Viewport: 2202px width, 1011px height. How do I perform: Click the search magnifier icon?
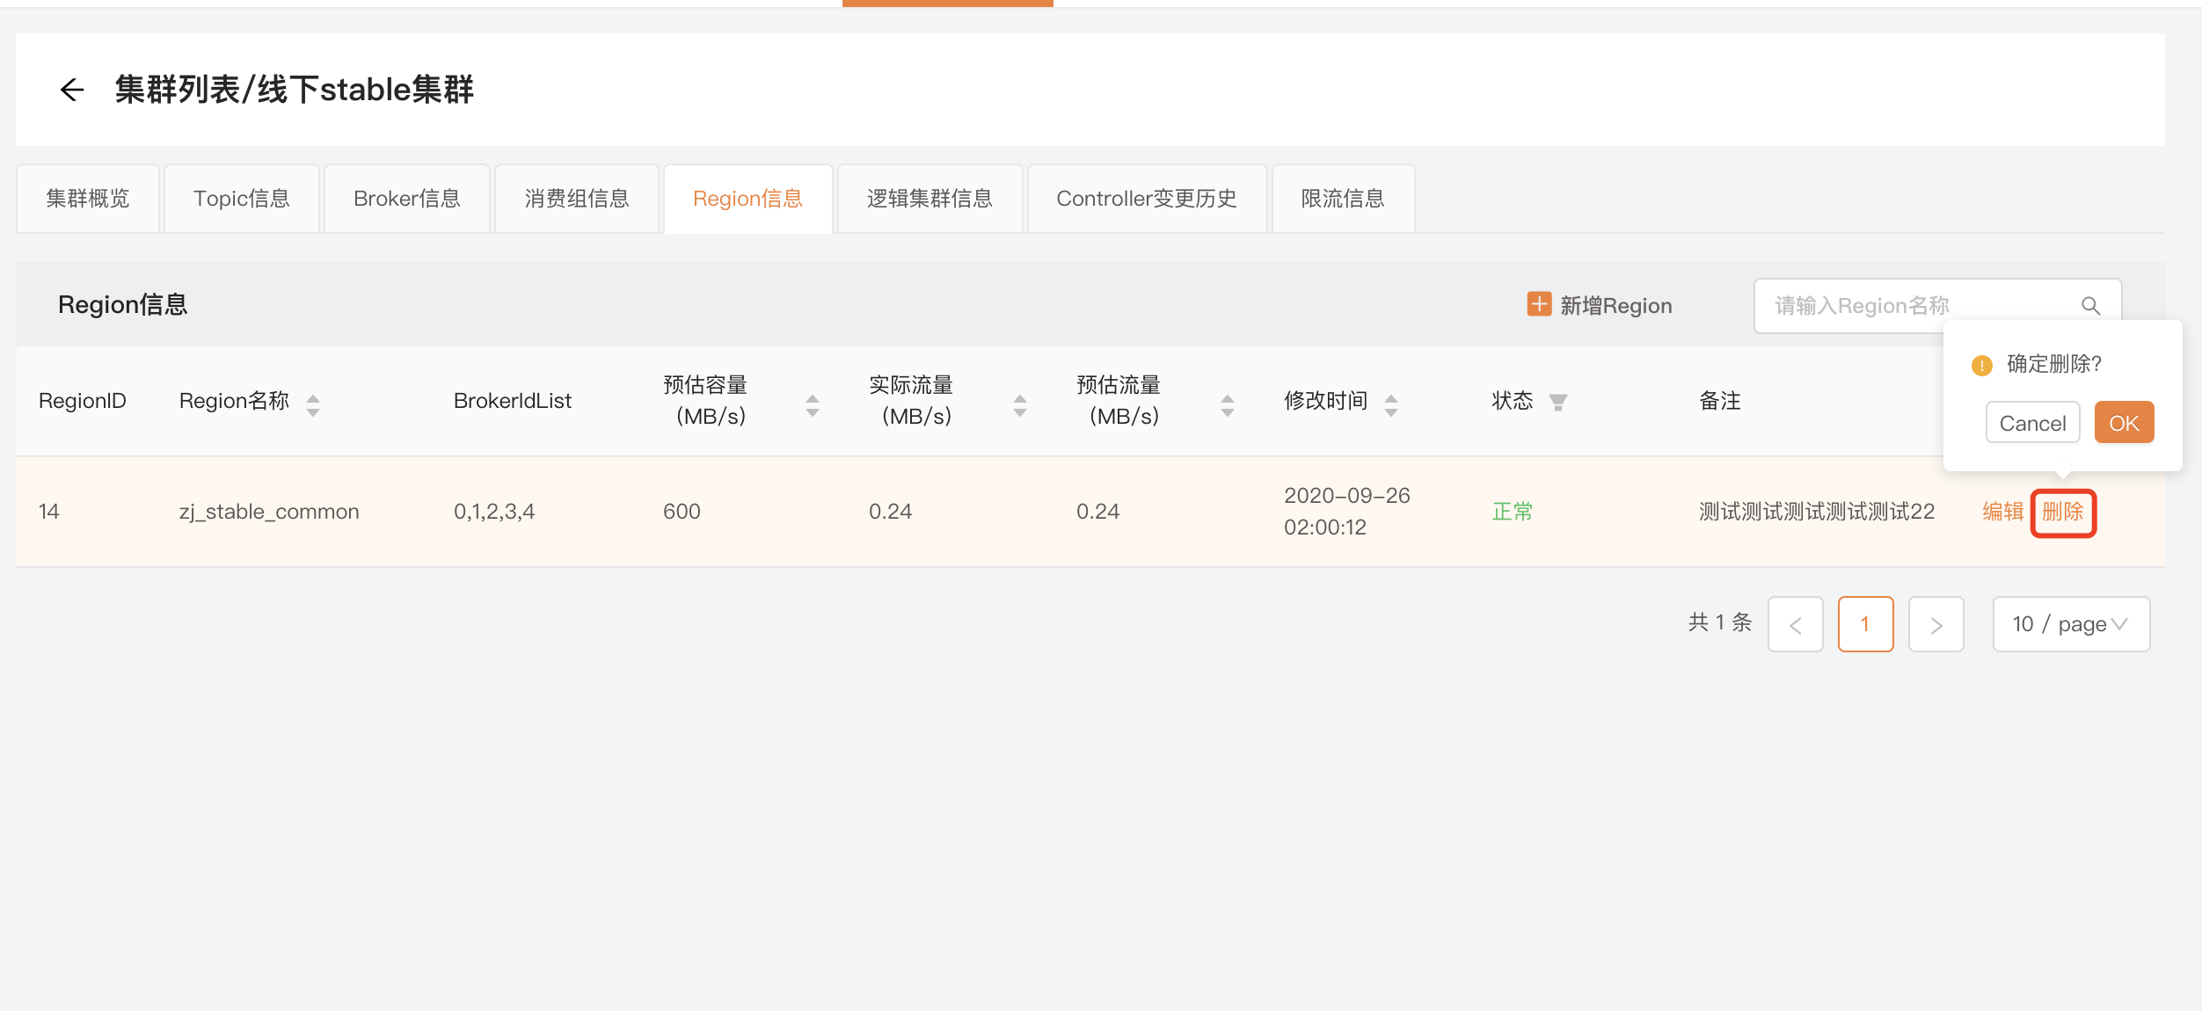(x=2090, y=306)
